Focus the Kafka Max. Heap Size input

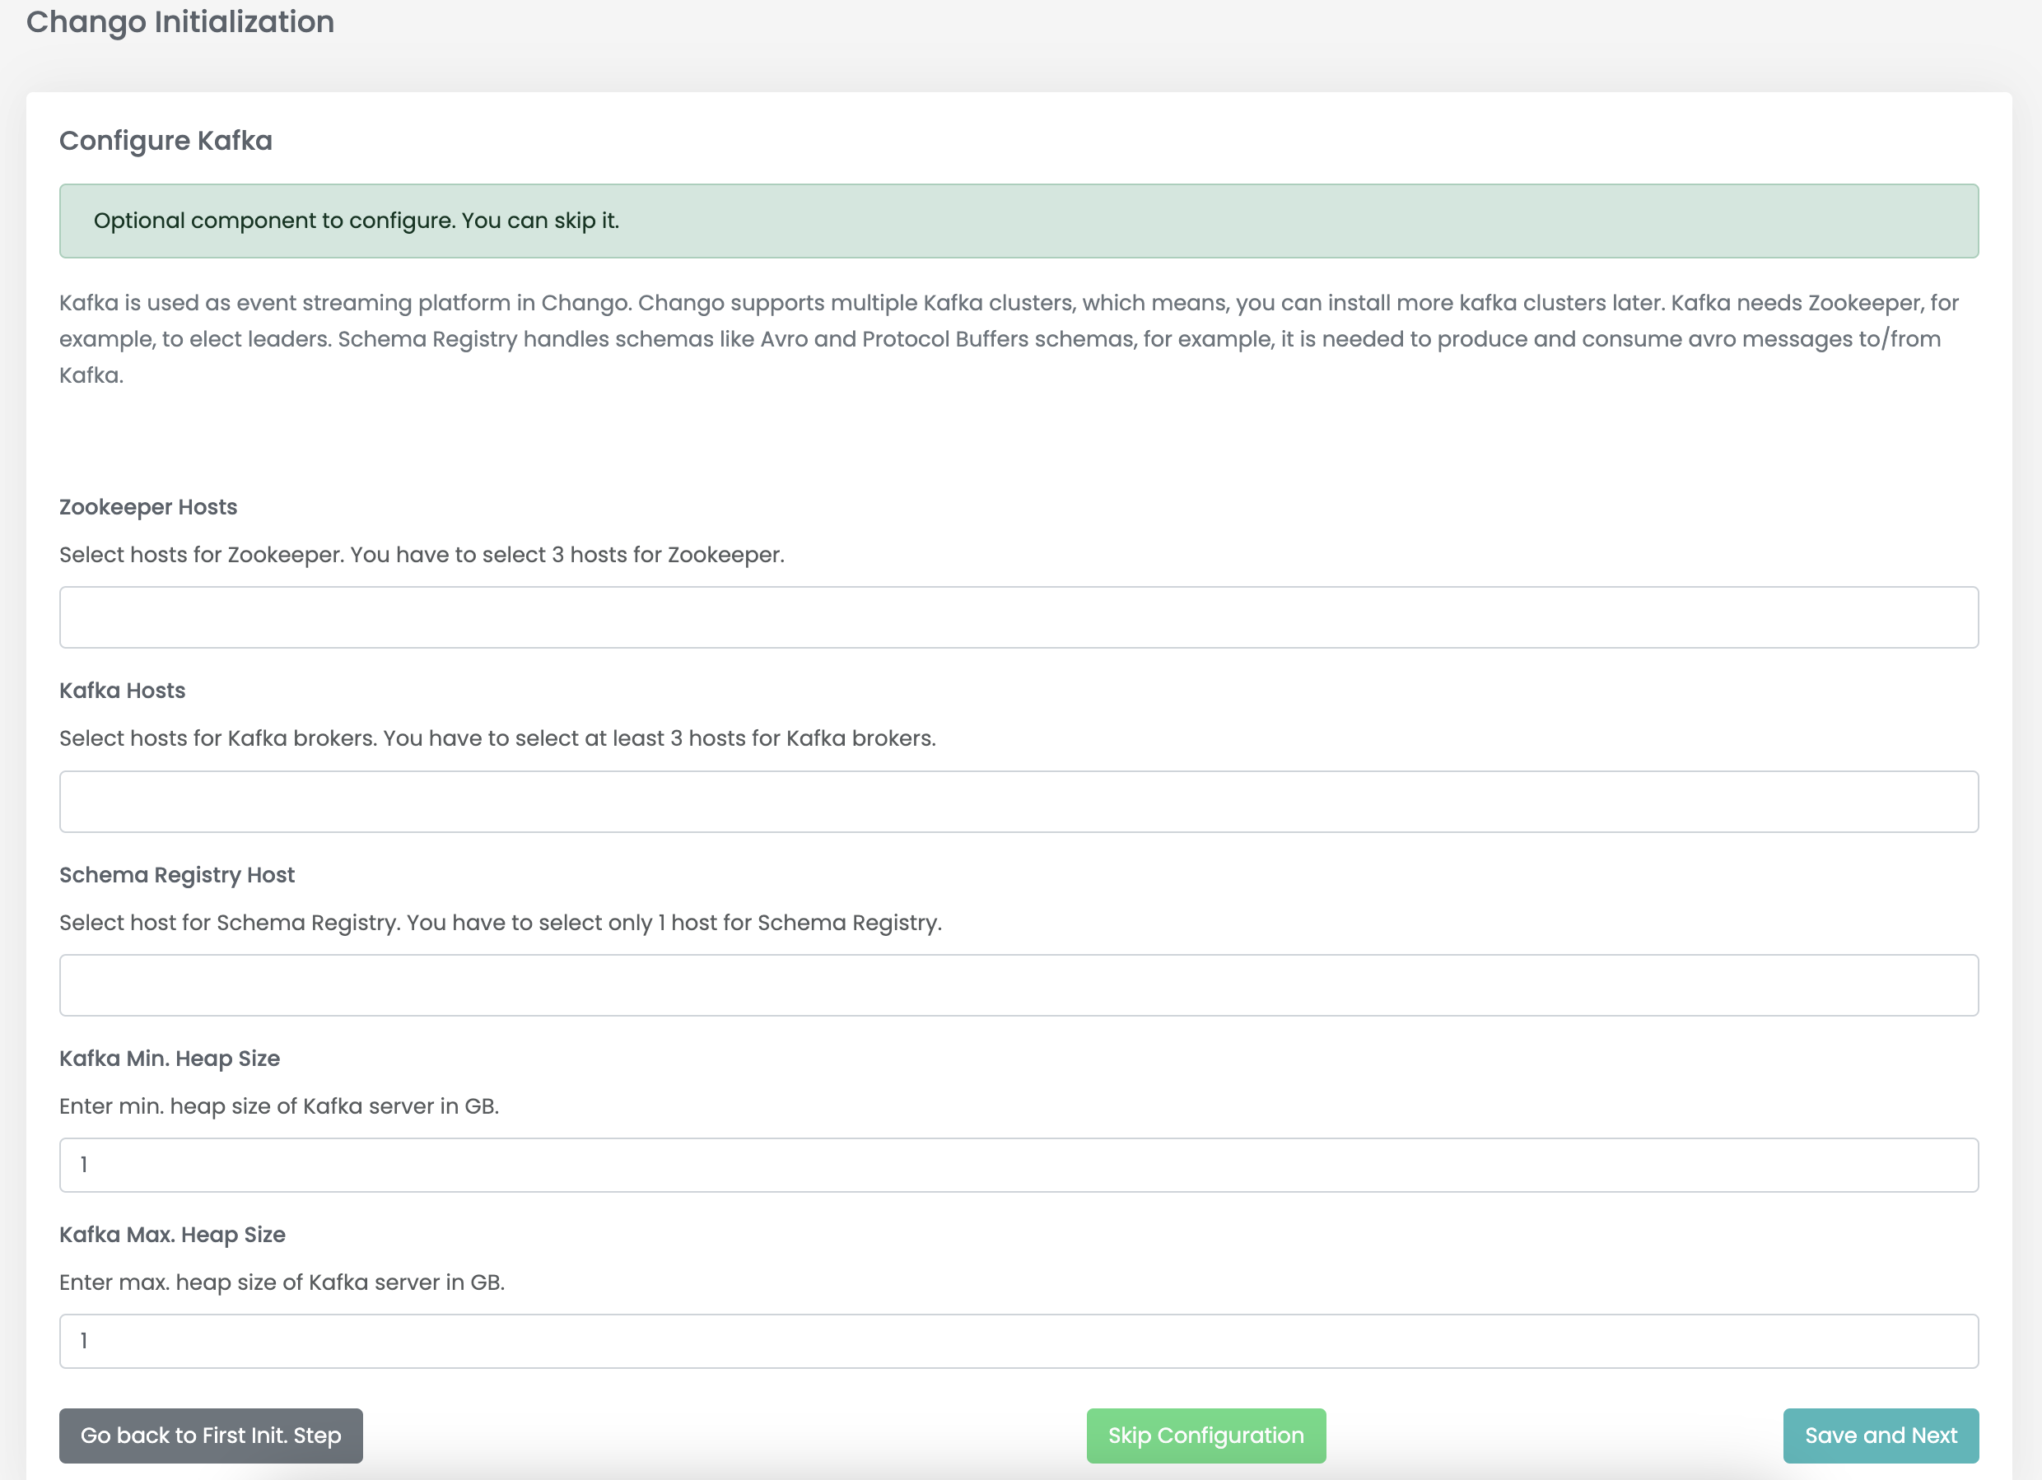[1019, 1342]
